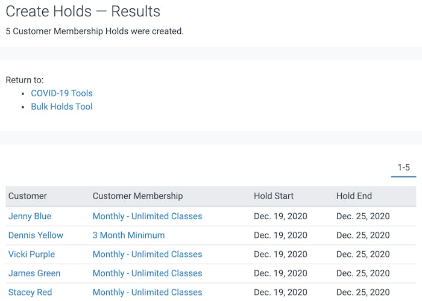Click Jenny Blue's Hold Start date cell
Image resolution: width=422 pixels, height=301 pixels.
pyautogui.click(x=280, y=216)
